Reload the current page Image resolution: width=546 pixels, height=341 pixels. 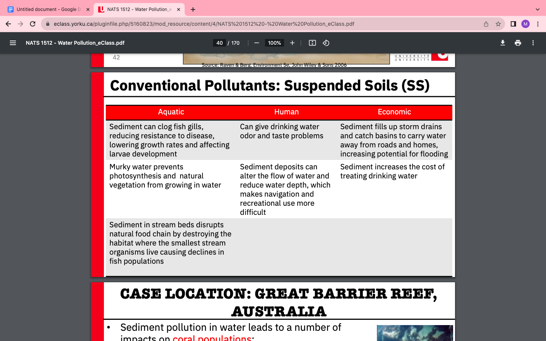(33, 24)
